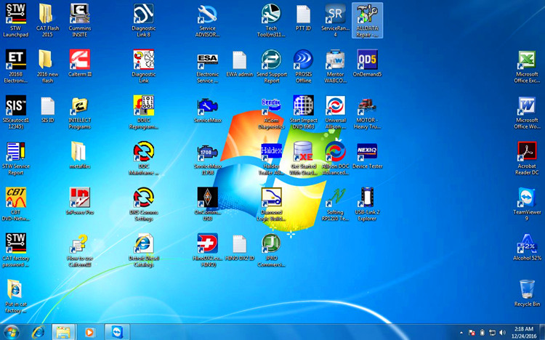Launch Meritor WABCO shortcut
Image resolution: width=545 pixels, height=340 pixels.
336,66
